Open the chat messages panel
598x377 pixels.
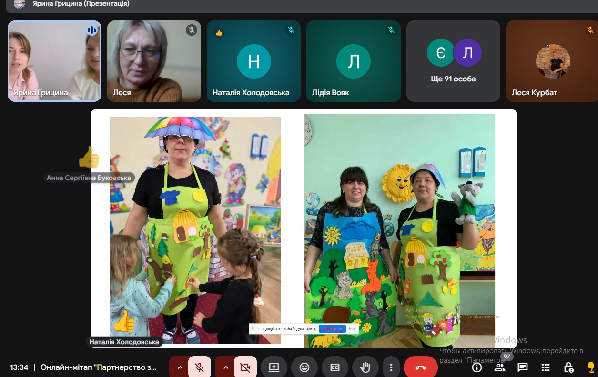[523, 367]
